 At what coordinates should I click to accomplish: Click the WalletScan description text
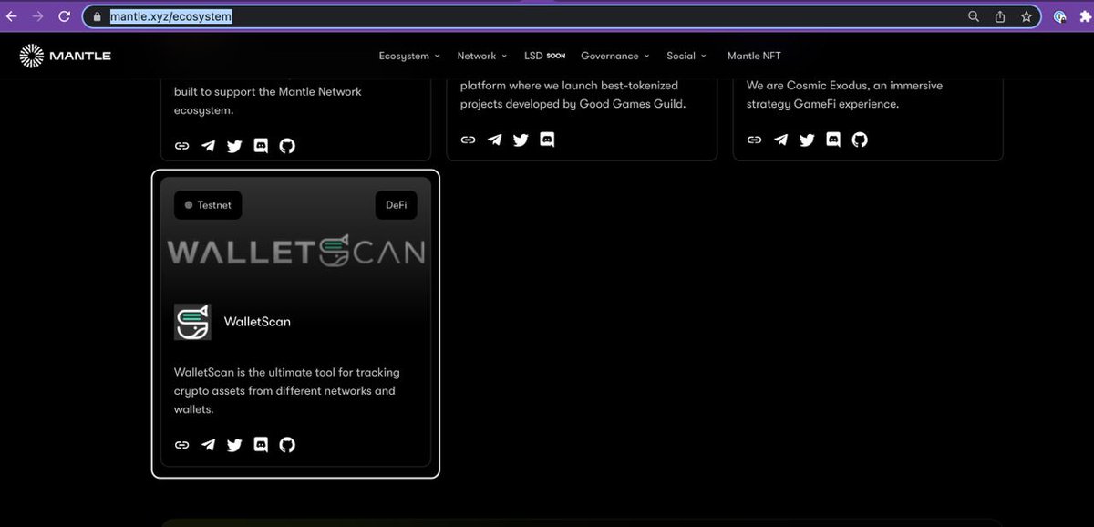pyautogui.click(x=287, y=391)
